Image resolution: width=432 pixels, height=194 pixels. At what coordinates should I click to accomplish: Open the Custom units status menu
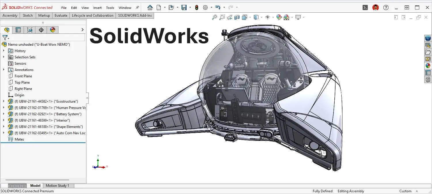408,191
